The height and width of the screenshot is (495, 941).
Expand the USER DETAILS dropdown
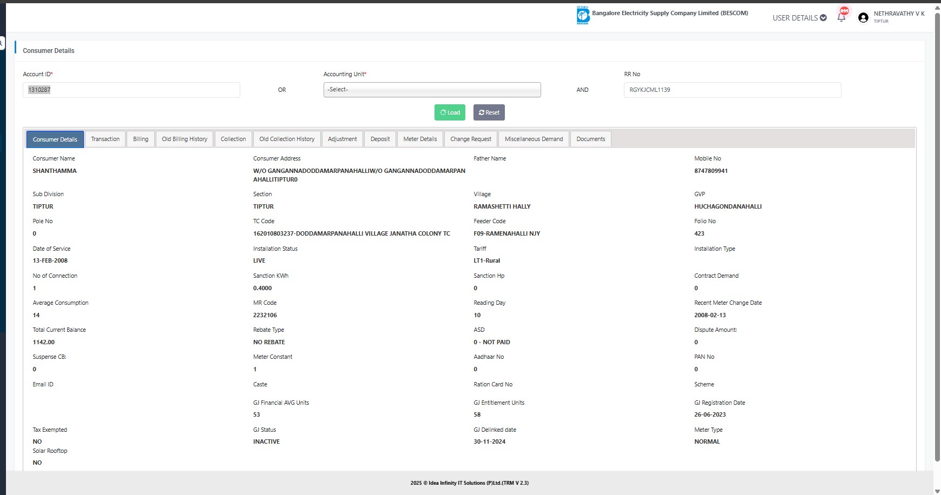pos(799,18)
